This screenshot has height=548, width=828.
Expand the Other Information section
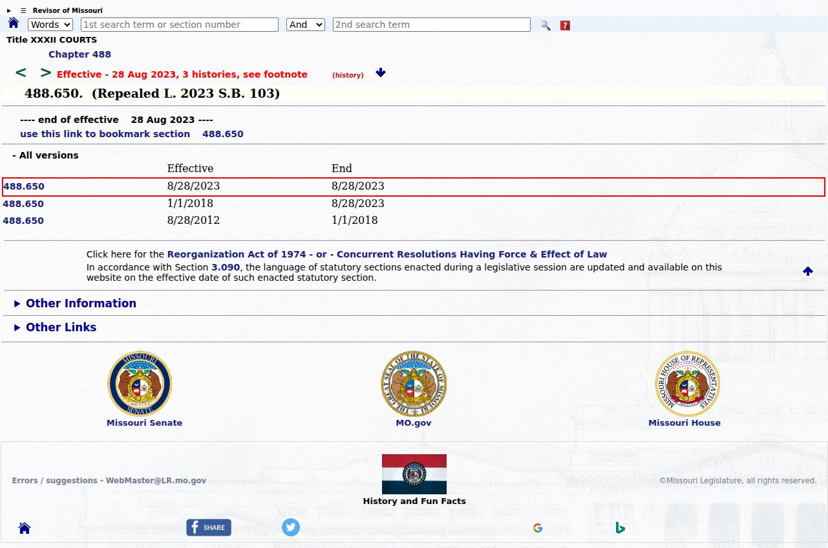[75, 303]
